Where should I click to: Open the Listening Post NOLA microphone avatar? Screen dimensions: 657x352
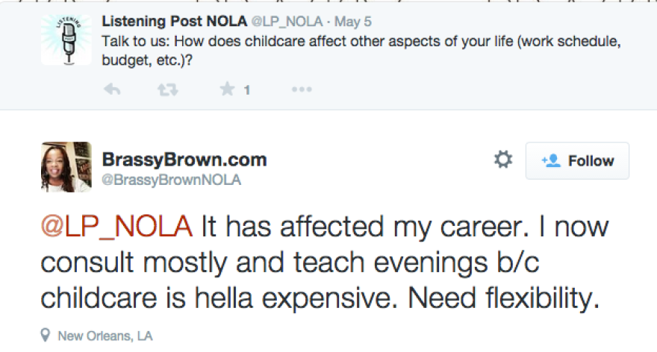[66, 40]
